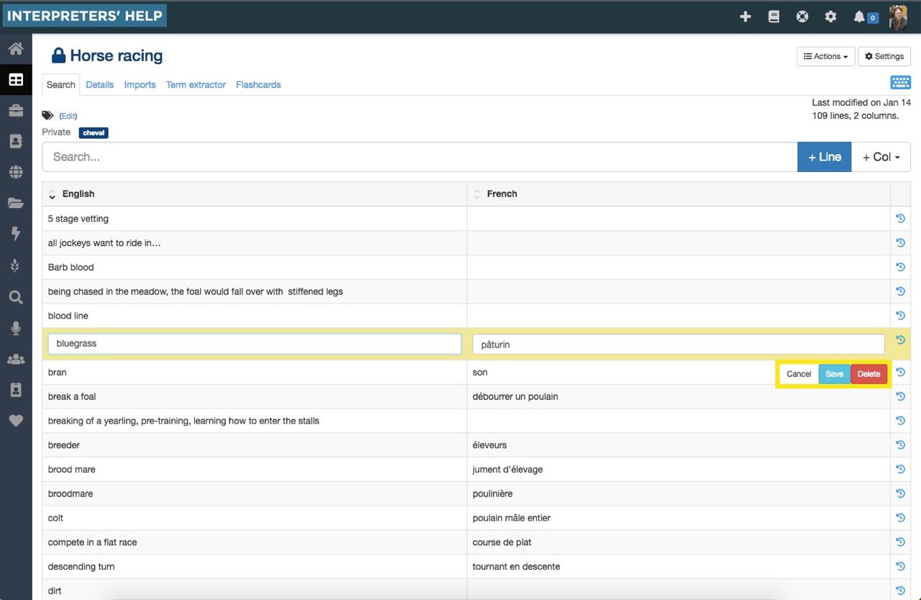
Task: Click the plus icon in top bar
Action: 745,17
